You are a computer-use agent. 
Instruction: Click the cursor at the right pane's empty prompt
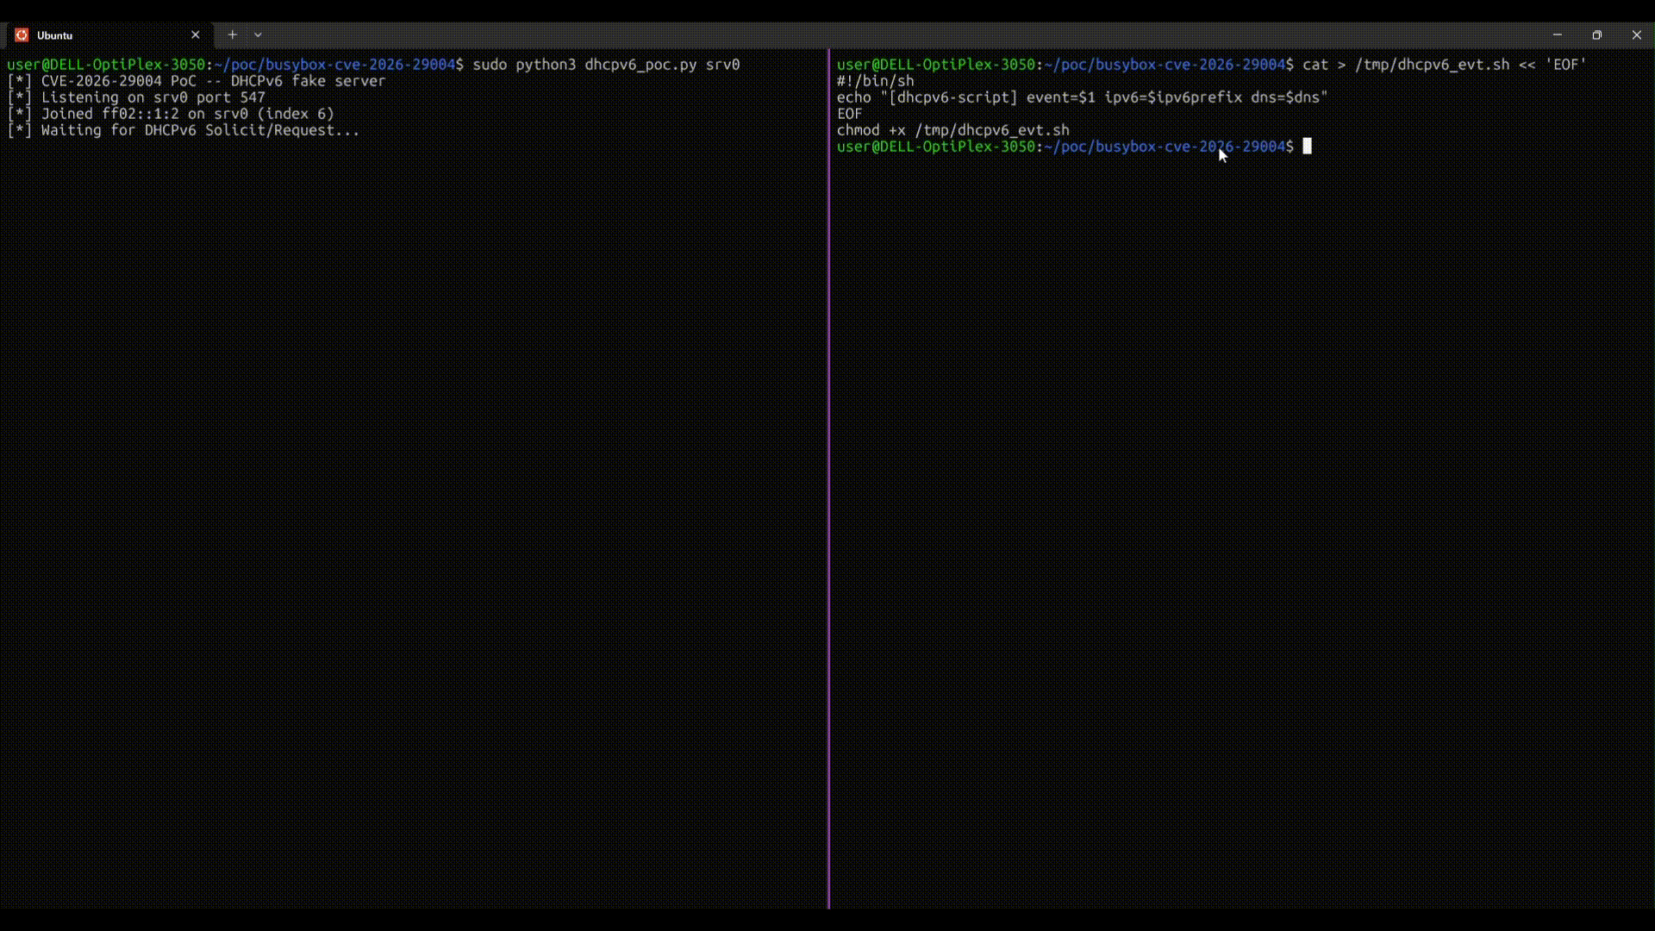(x=1307, y=147)
